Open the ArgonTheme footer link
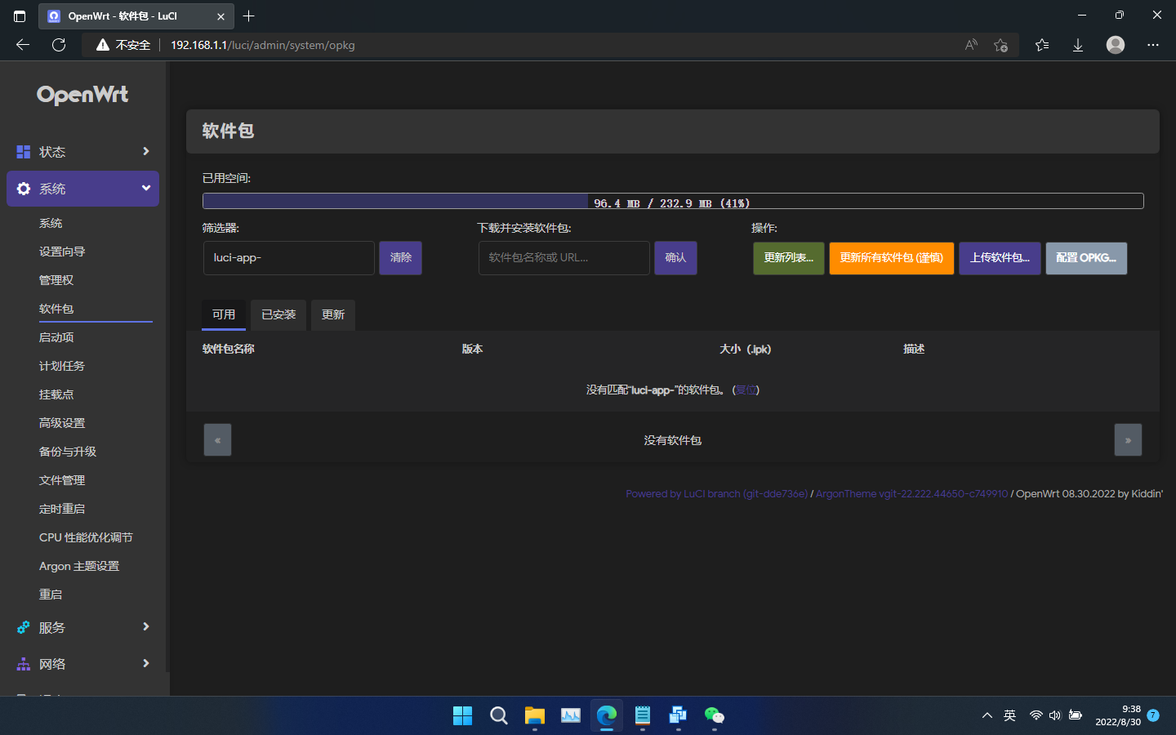 click(911, 494)
